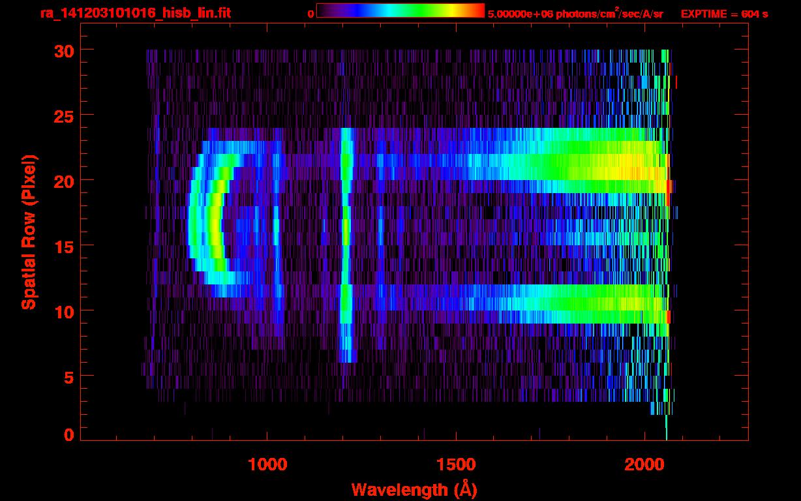This screenshot has height=501, width=801.
Task: Click the x-axis tick label 1500
Action: [x=456, y=464]
